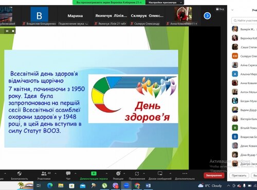Open the Участники participants icon
257x190 pixels.
[44, 174]
